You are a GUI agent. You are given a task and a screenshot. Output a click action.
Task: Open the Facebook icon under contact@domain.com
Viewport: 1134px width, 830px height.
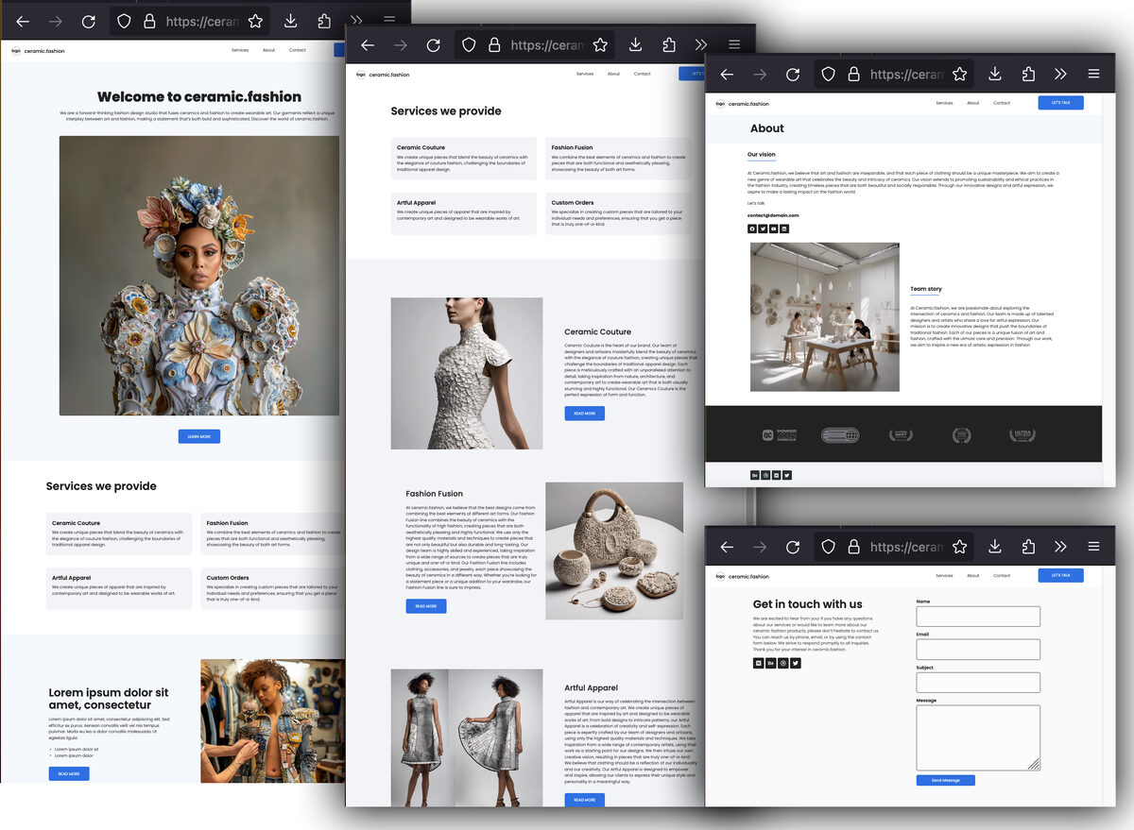coord(752,229)
